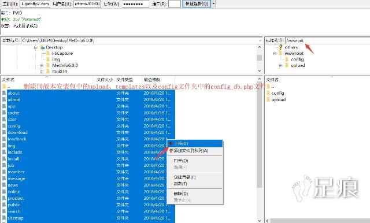Collapse the Desktop node in local tree

36,47
